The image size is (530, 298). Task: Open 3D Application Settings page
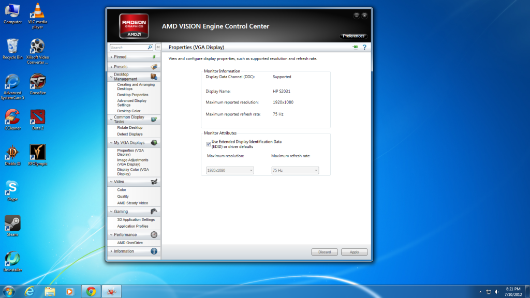click(136, 220)
